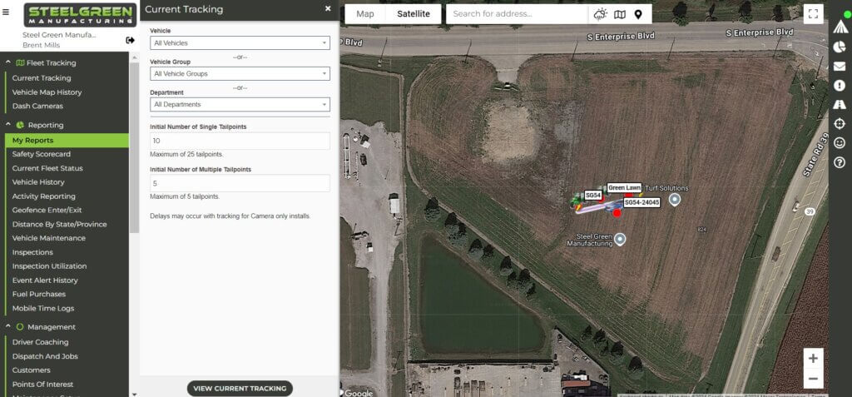
Task: Click the green status indicator dot
Action: [848, 16]
